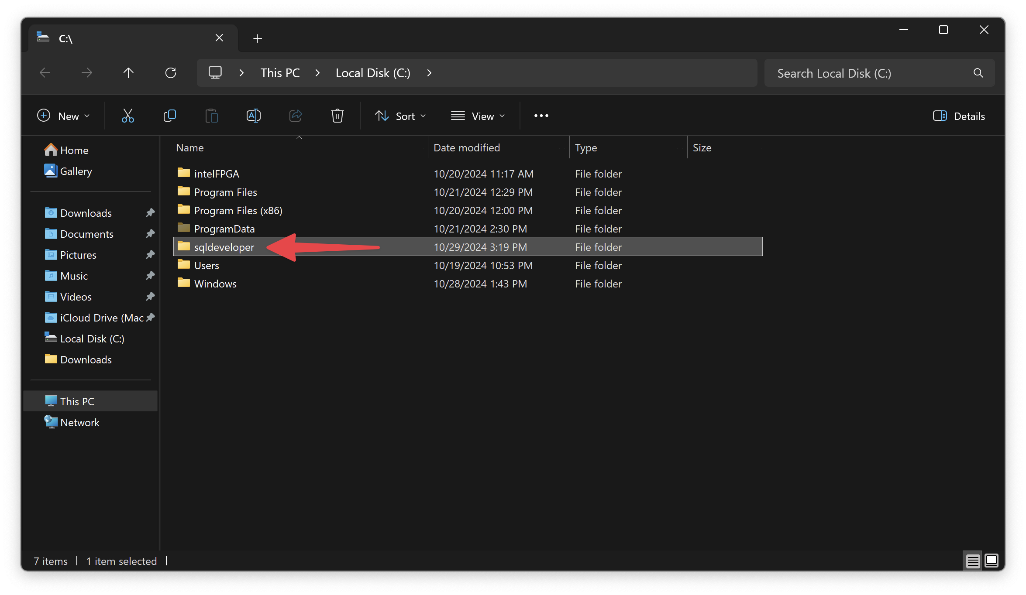Open the See more ellipsis menu

(x=541, y=116)
